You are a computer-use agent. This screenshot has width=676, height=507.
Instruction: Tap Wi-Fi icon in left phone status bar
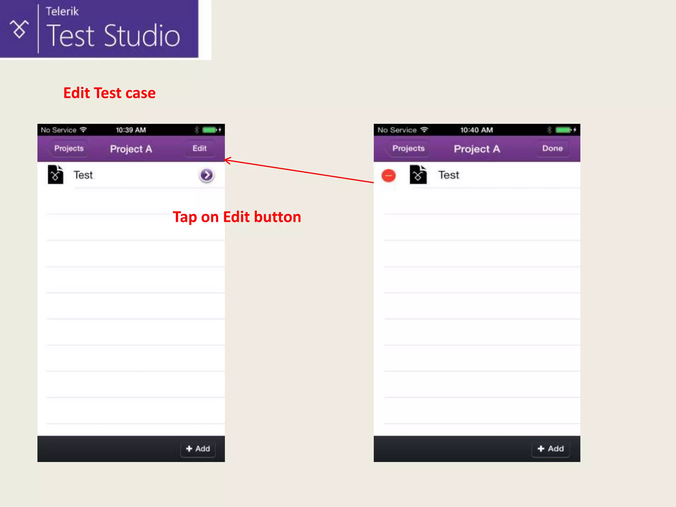83,130
